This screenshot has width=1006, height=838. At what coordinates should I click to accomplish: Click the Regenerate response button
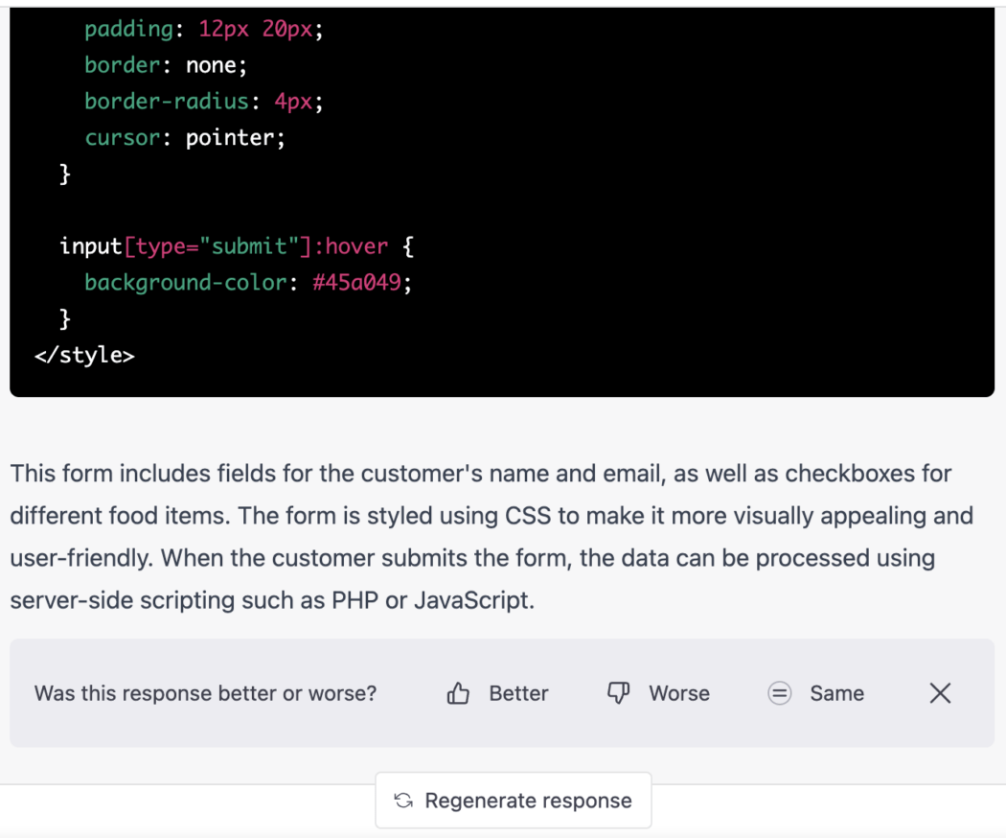[x=513, y=801]
